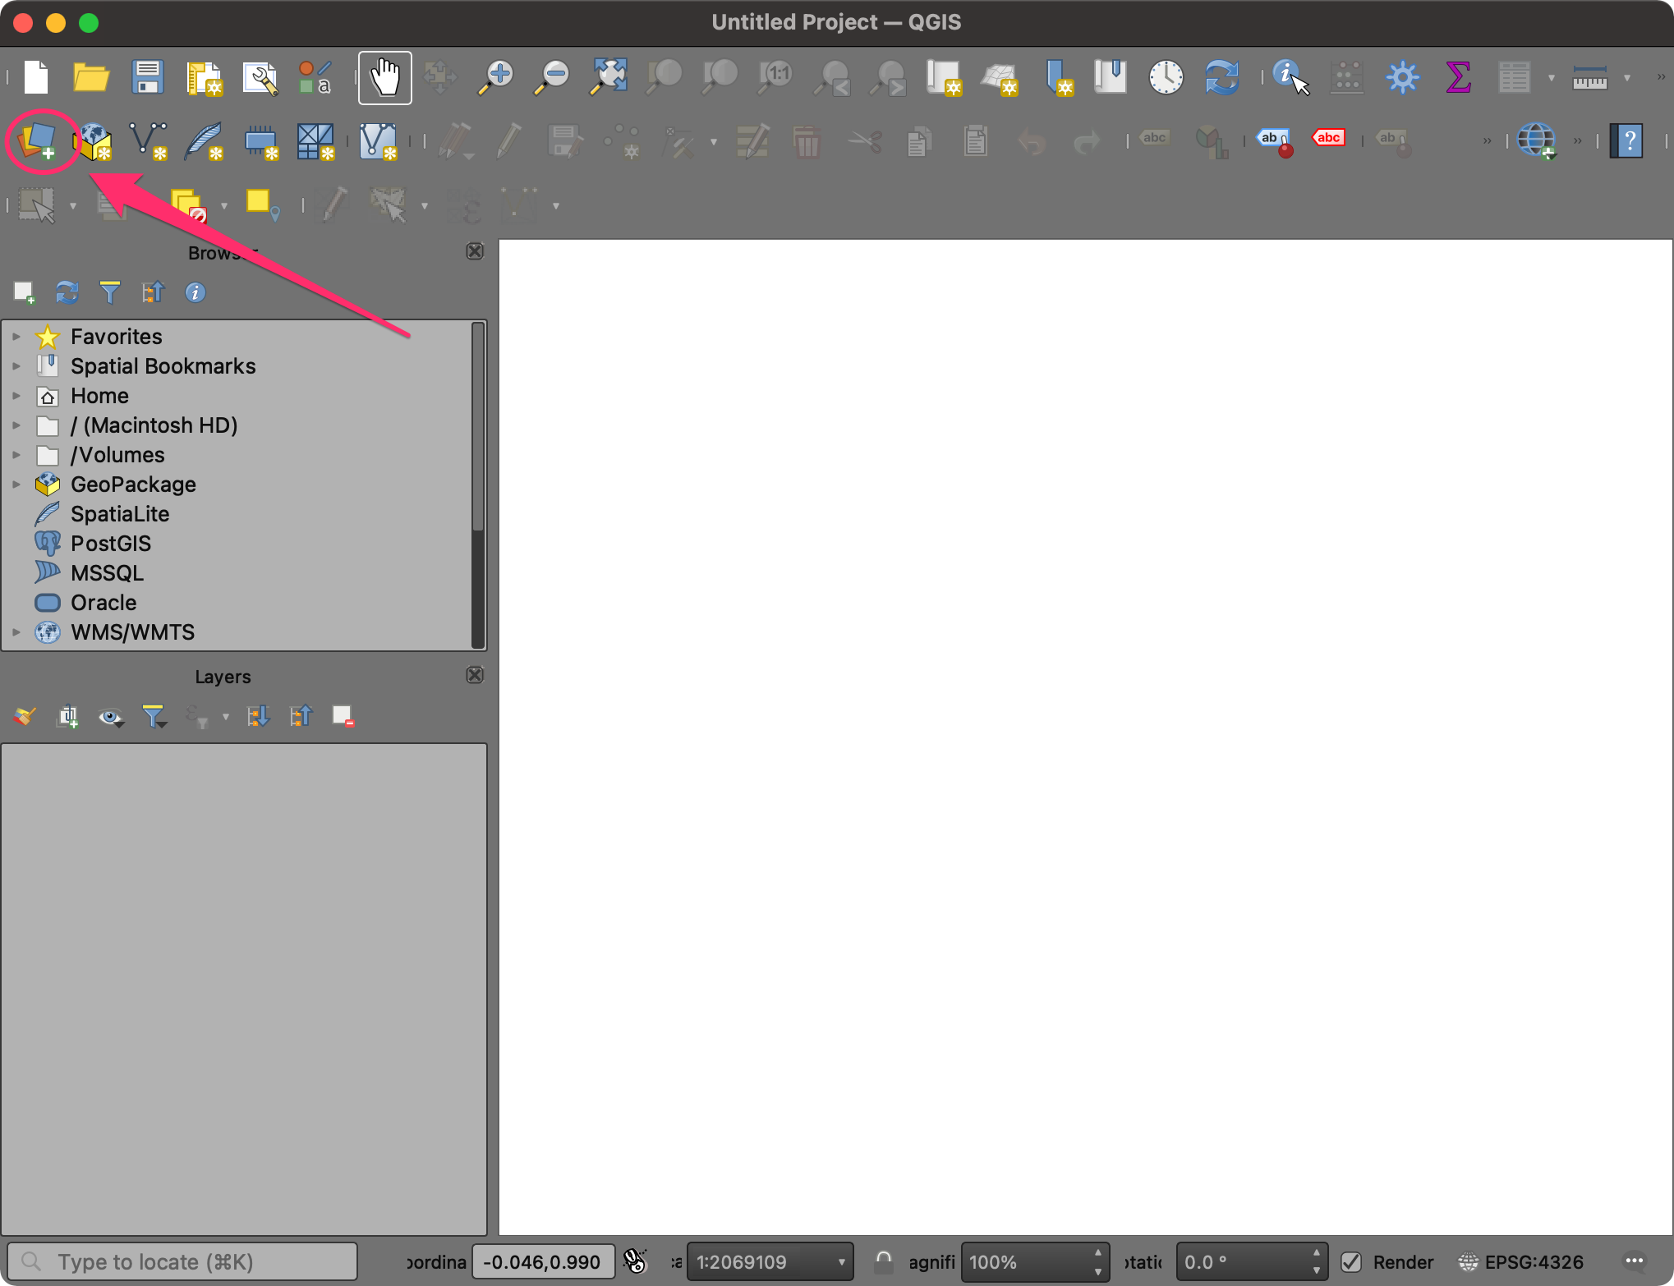
Task: Create new SpatiaLite layer feather icon
Action: click(x=205, y=142)
